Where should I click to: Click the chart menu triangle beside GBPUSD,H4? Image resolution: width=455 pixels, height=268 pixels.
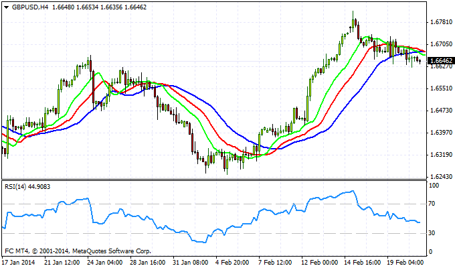coord(7,7)
